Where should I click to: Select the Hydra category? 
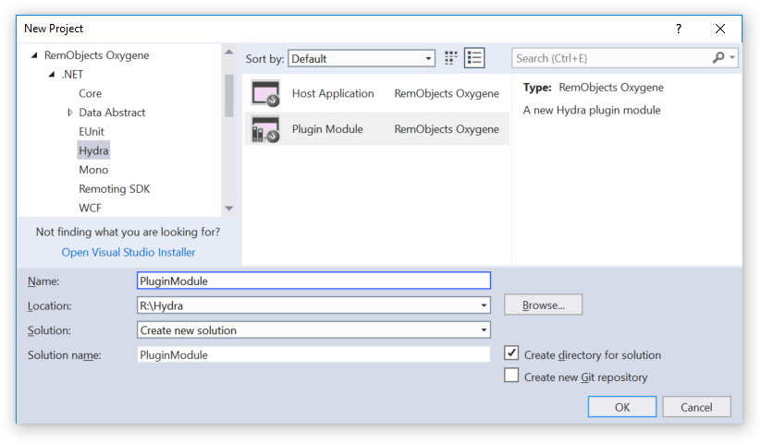tap(93, 150)
